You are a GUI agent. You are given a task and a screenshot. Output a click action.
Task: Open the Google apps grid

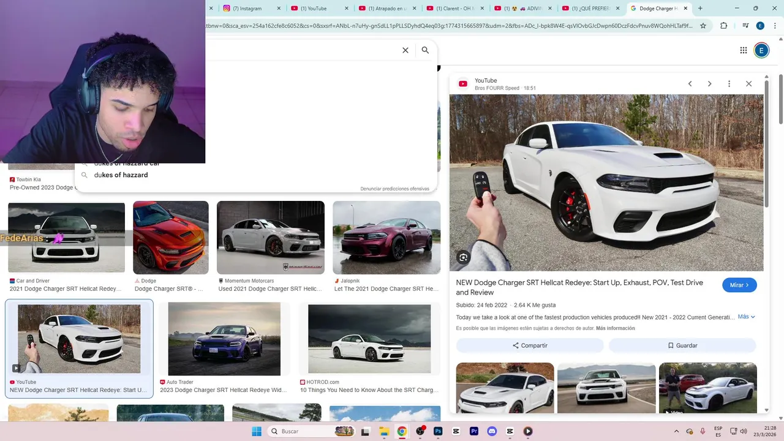point(743,50)
